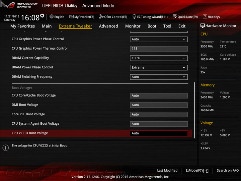Open the Monitor tab
This screenshot has width=241, height=181.
point(133,26)
